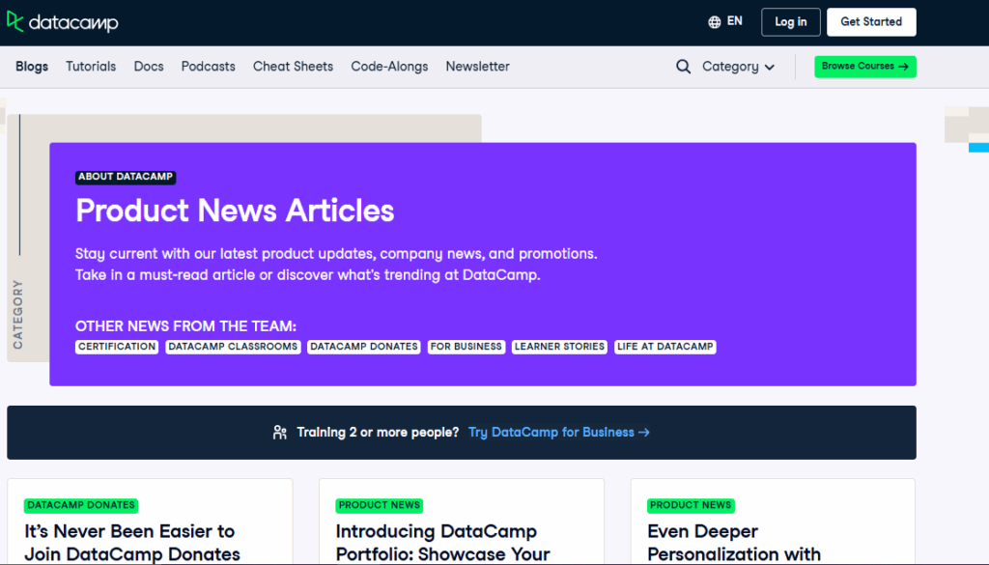Go to the Newsletter tab
This screenshot has height=565, width=989.
point(477,67)
